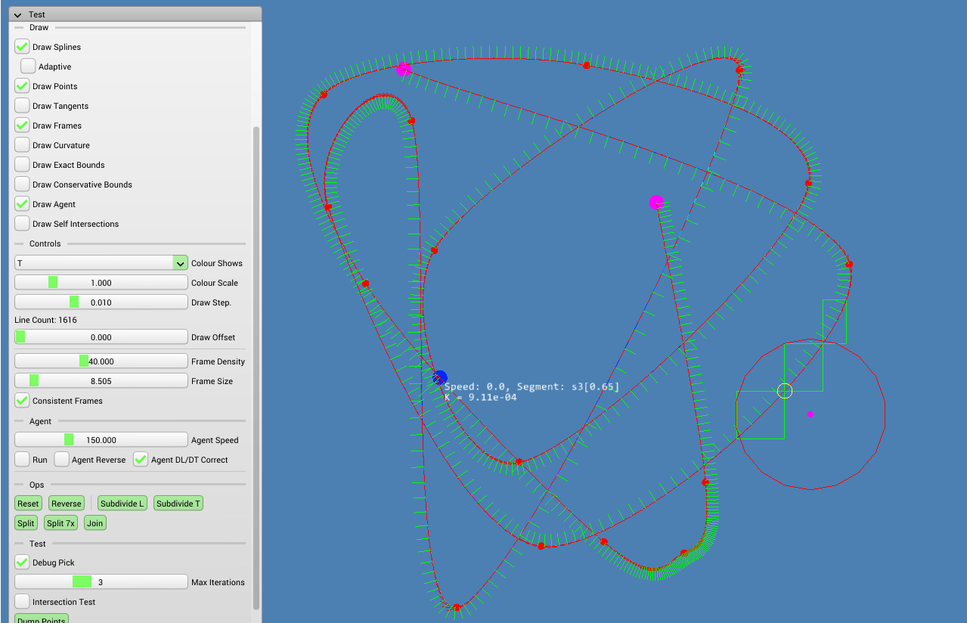Click the blue agent marker on the spline
Image resolution: width=967 pixels, height=623 pixels.
(x=440, y=377)
